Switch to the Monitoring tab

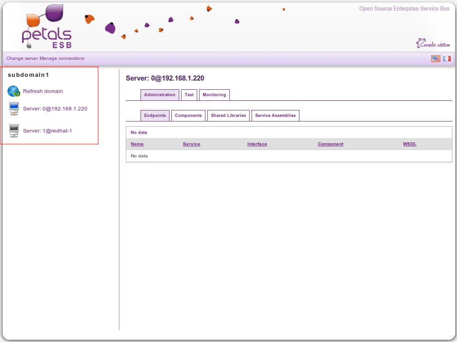pyautogui.click(x=214, y=95)
